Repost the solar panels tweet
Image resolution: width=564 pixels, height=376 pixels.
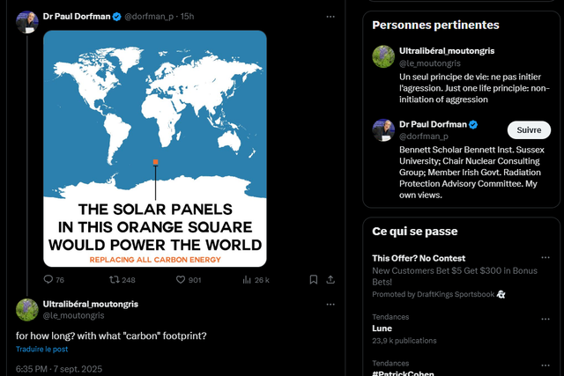point(114,280)
